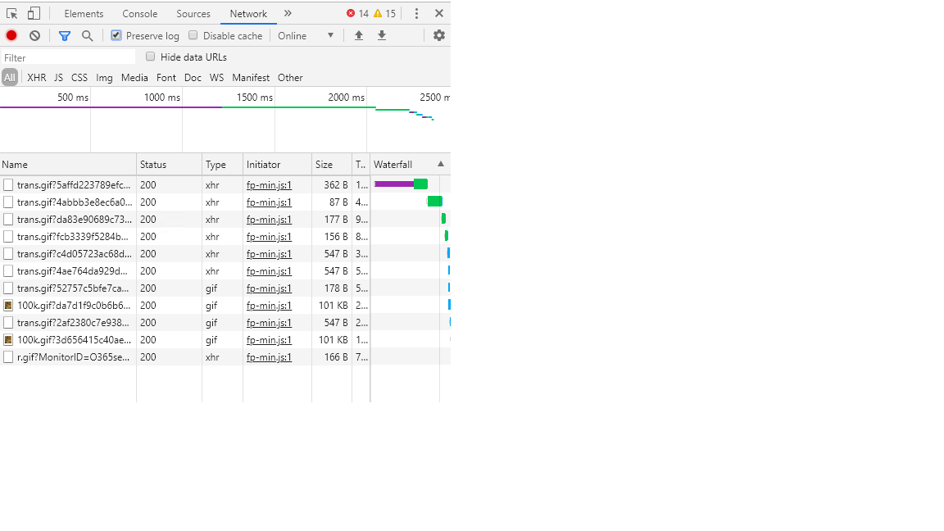
Task: Activate the inspect element picker icon
Action: click(12, 13)
